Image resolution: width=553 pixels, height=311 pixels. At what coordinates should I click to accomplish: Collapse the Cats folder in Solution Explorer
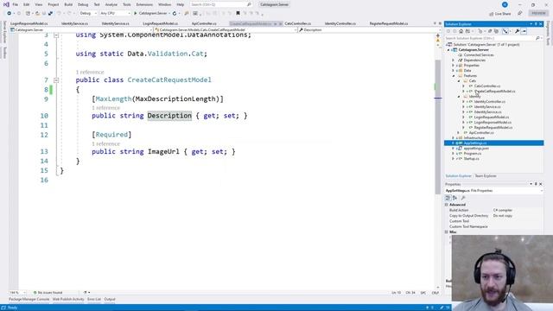click(459, 81)
